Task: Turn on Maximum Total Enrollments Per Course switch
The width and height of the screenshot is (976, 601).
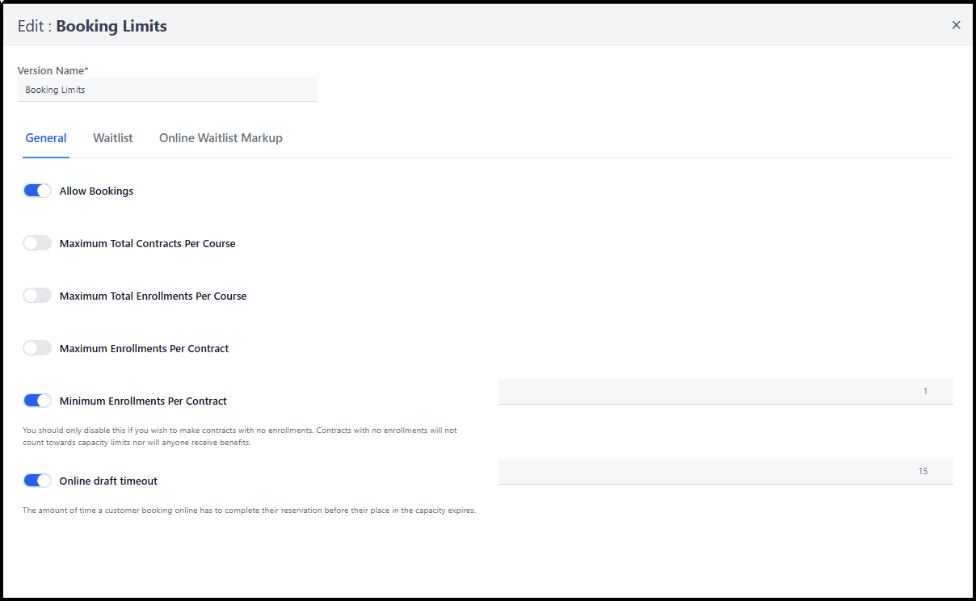Action: pos(37,296)
